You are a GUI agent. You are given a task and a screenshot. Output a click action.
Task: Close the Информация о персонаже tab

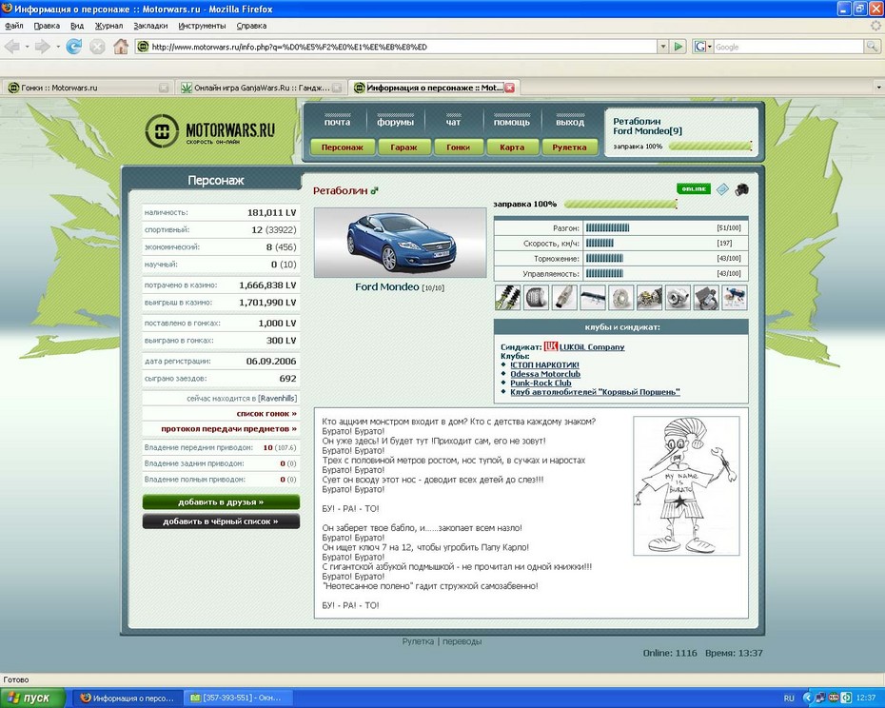(509, 88)
